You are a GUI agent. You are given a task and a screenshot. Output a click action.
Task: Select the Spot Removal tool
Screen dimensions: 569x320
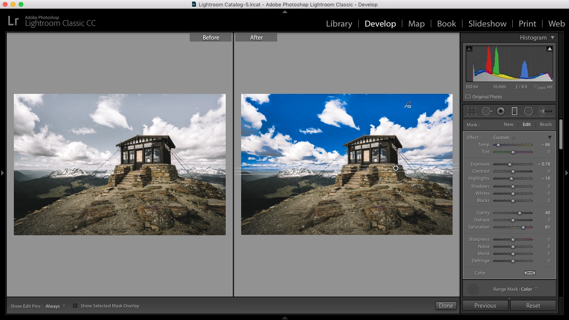coord(487,111)
